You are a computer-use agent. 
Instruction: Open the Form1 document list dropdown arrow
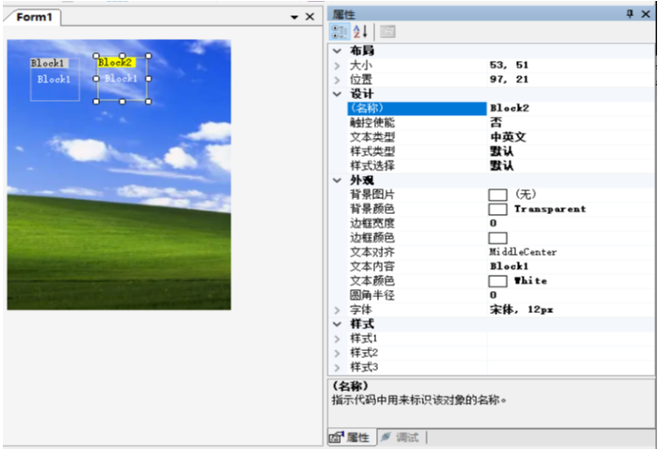coord(294,18)
